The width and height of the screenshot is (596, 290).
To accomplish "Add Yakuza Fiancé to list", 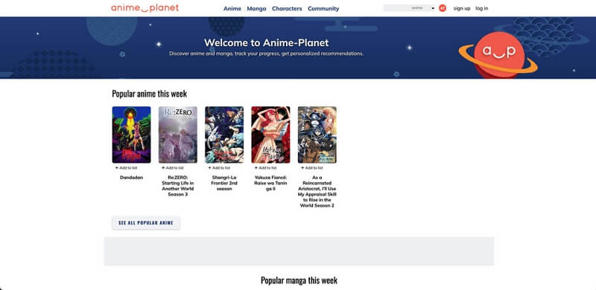I will click(x=265, y=168).
